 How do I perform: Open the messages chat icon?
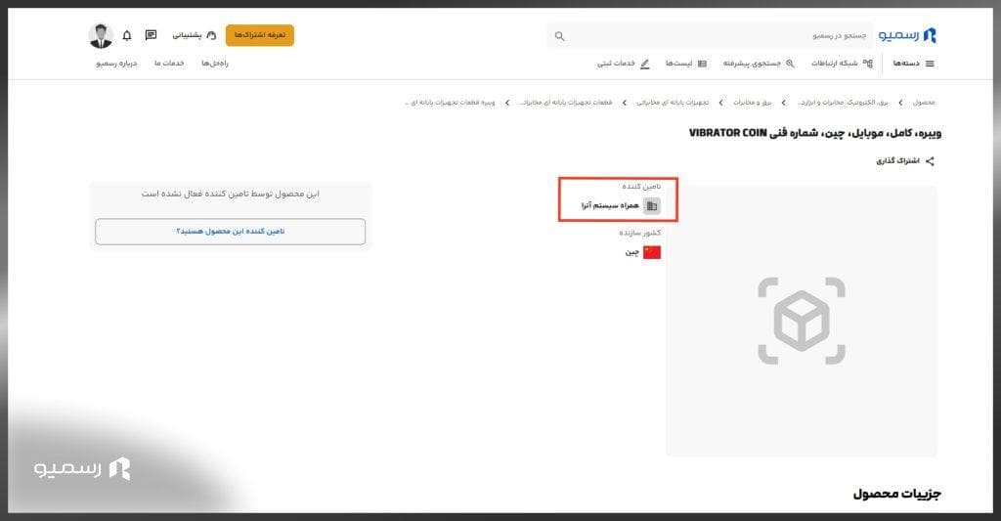[151, 35]
